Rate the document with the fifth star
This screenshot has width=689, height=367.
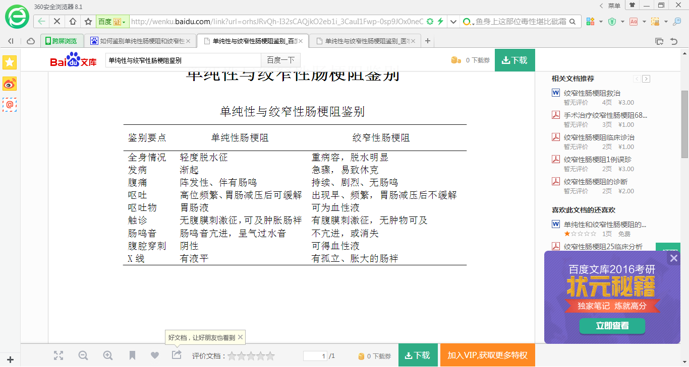coord(271,355)
